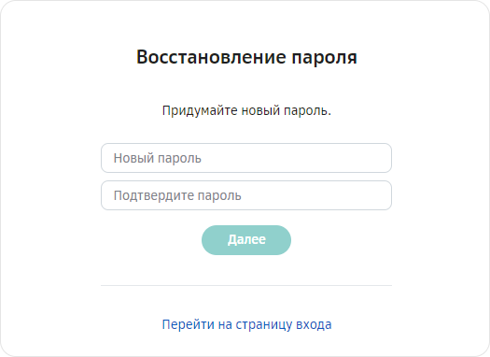The height and width of the screenshot is (357, 490).
Task: Focus the 'Подтвердите пароль' field
Action: coord(246,195)
